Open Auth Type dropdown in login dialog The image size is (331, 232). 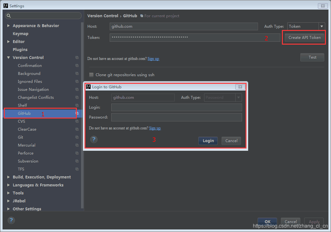pyautogui.click(x=239, y=98)
